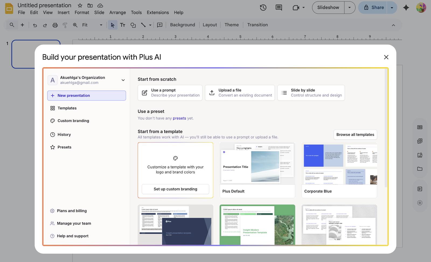Screen dimensions: 431x262
Task: Open the comments icon in header
Action: (x=279, y=8)
